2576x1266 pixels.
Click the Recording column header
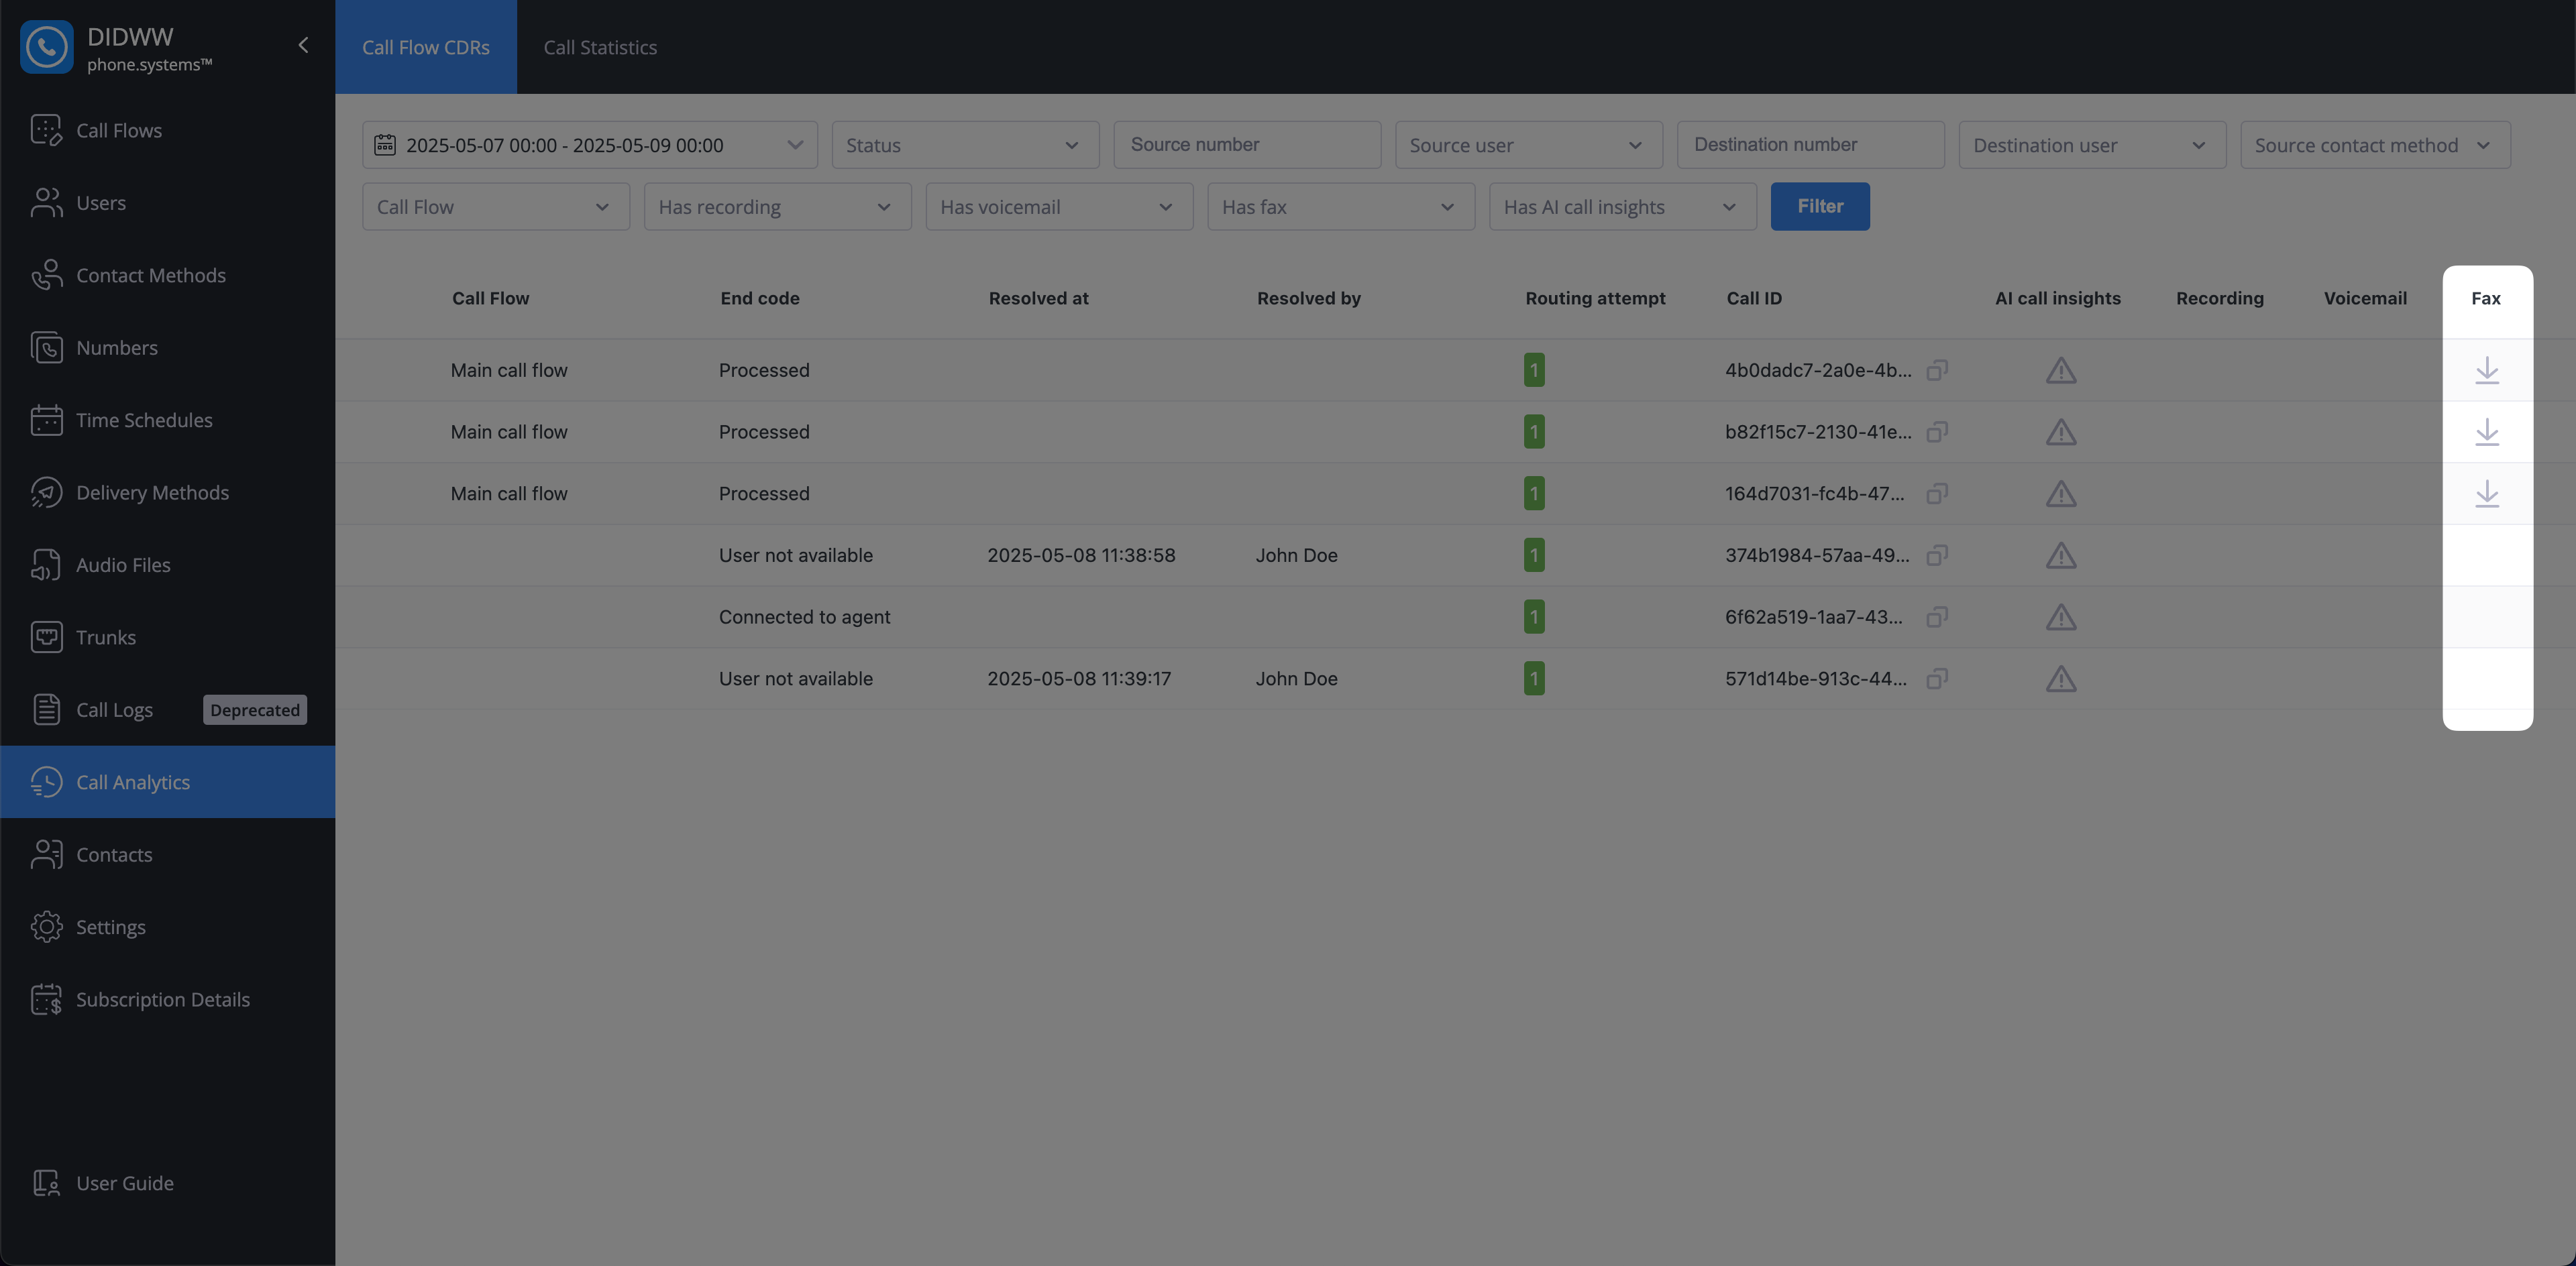(2219, 299)
